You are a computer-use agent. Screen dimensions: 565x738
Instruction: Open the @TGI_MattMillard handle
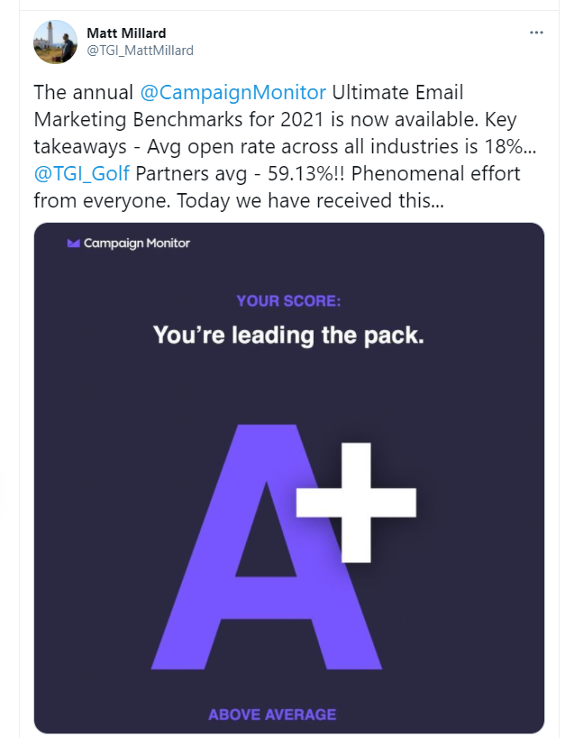[140, 51]
